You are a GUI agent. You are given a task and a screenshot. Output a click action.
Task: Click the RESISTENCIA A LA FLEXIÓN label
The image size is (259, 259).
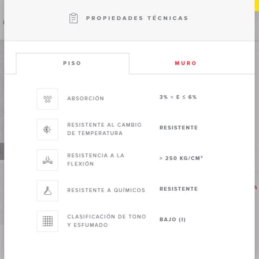[x=96, y=159]
